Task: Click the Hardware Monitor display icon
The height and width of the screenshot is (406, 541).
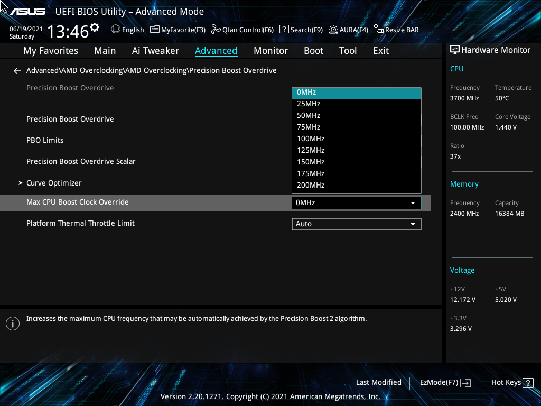Action: 455,50
